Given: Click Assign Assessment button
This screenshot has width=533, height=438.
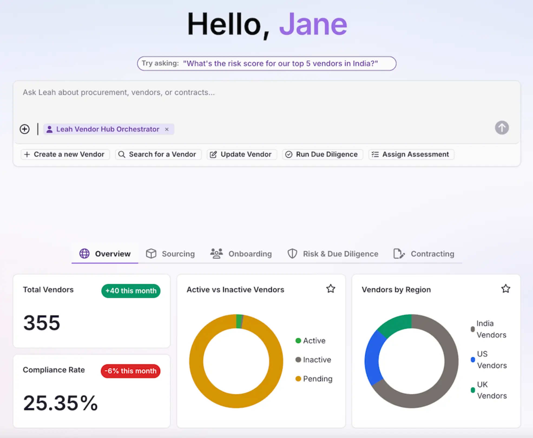Looking at the screenshot, I should pos(411,154).
